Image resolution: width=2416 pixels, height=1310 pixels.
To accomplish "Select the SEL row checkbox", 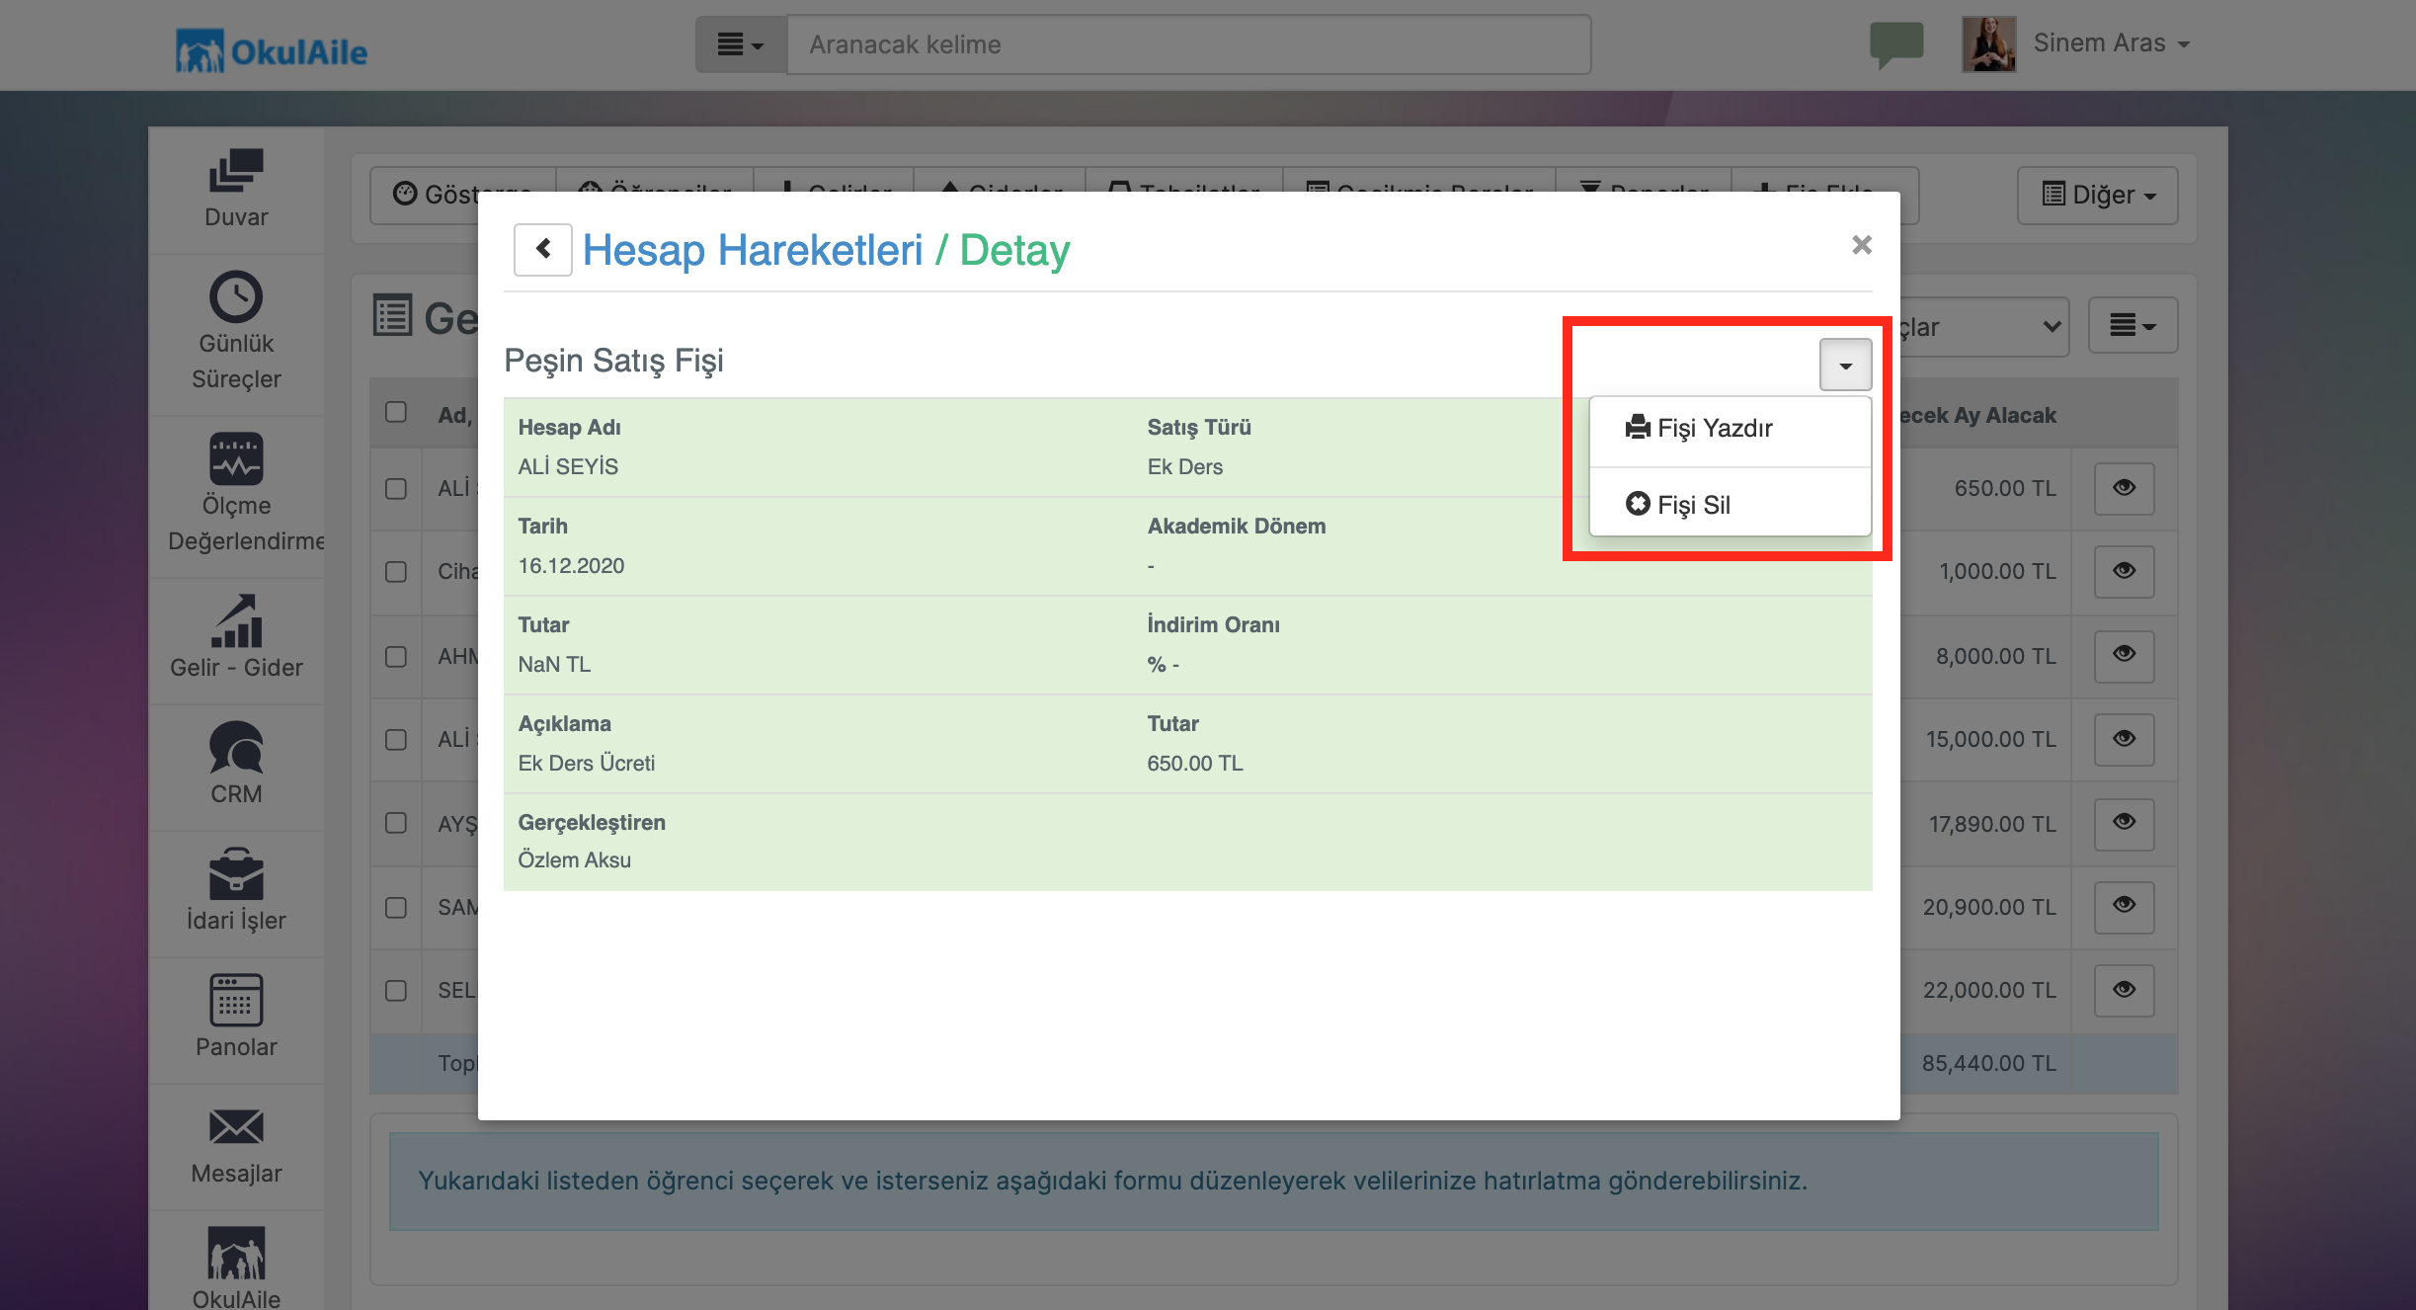I will [x=396, y=991].
